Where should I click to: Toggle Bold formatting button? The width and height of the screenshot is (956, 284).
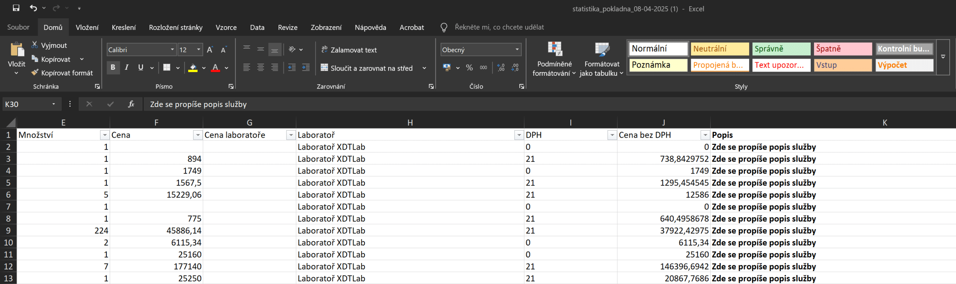tap(113, 68)
